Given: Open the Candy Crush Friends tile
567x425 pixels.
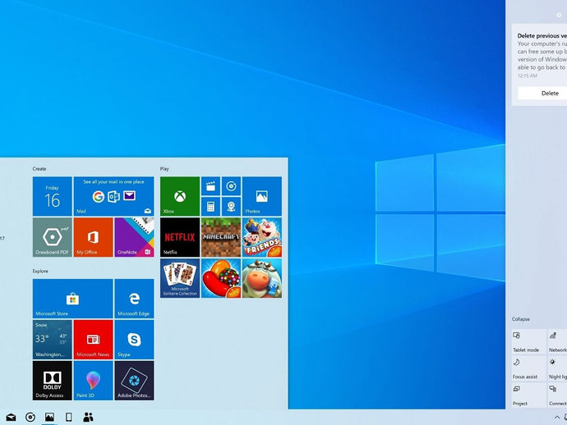Looking at the screenshot, I should pos(262,237).
